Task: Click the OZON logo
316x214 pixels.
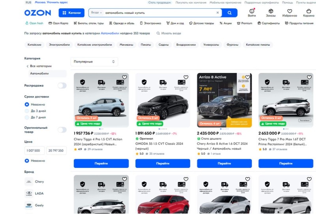Action: (x=38, y=13)
